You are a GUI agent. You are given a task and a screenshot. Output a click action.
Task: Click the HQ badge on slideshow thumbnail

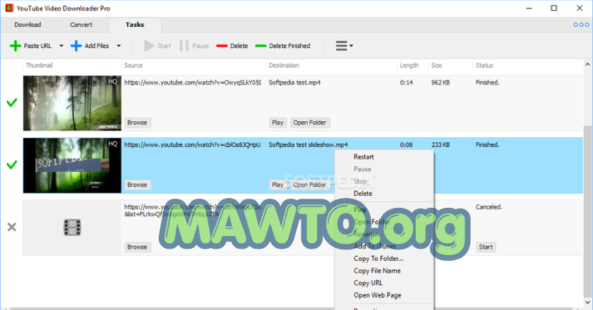[x=113, y=144]
